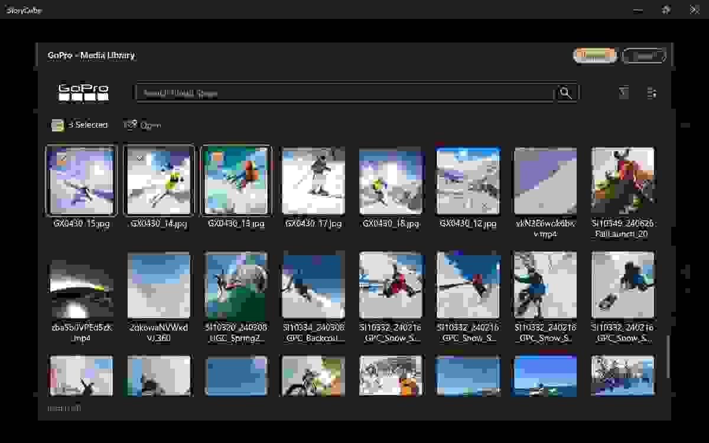
Task: Uncheck the GX0430_15.jpg checkbox
Action: 61,158
